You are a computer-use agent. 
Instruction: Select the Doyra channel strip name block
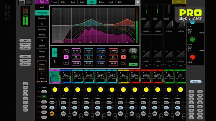55,77
